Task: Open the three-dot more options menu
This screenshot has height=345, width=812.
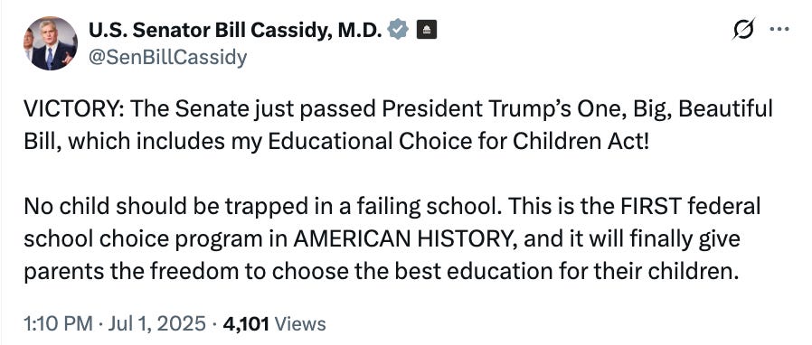Action: coord(779,29)
